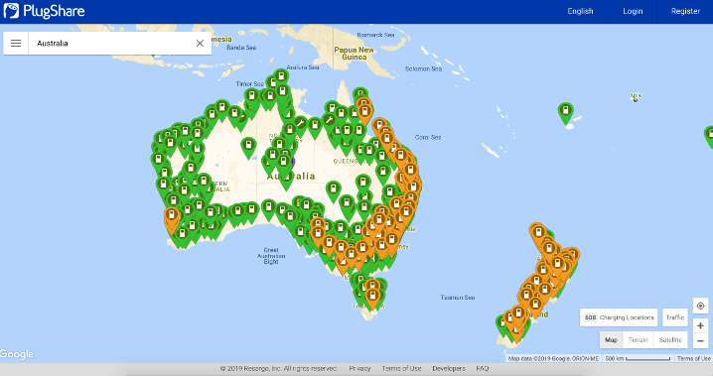
Task: Clear the Australia search text
Action: [200, 43]
